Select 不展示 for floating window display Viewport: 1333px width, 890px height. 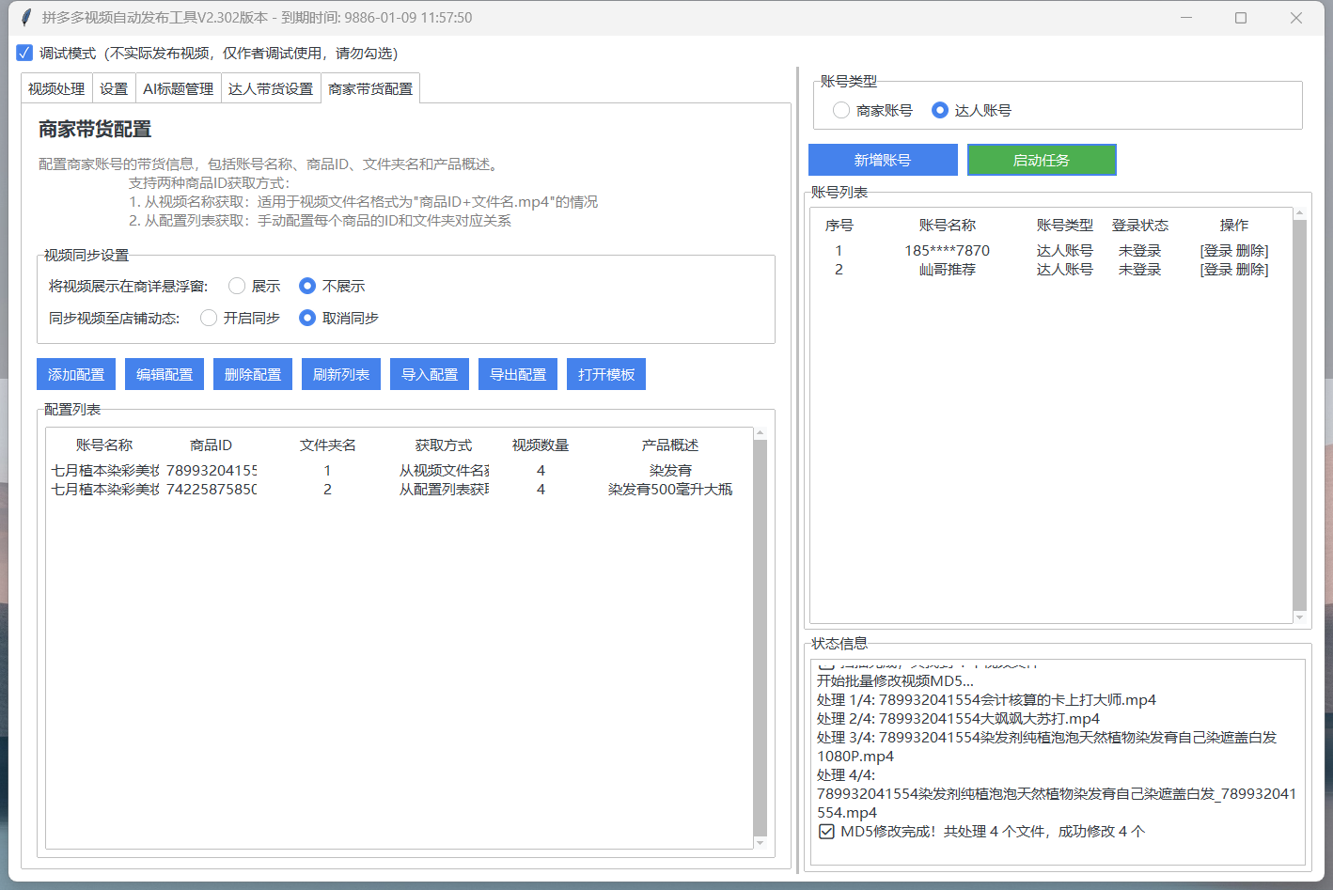pyautogui.click(x=307, y=286)
